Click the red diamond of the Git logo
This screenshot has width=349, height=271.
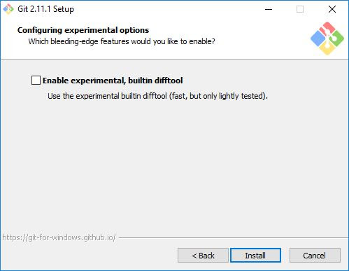coord(327,29)
